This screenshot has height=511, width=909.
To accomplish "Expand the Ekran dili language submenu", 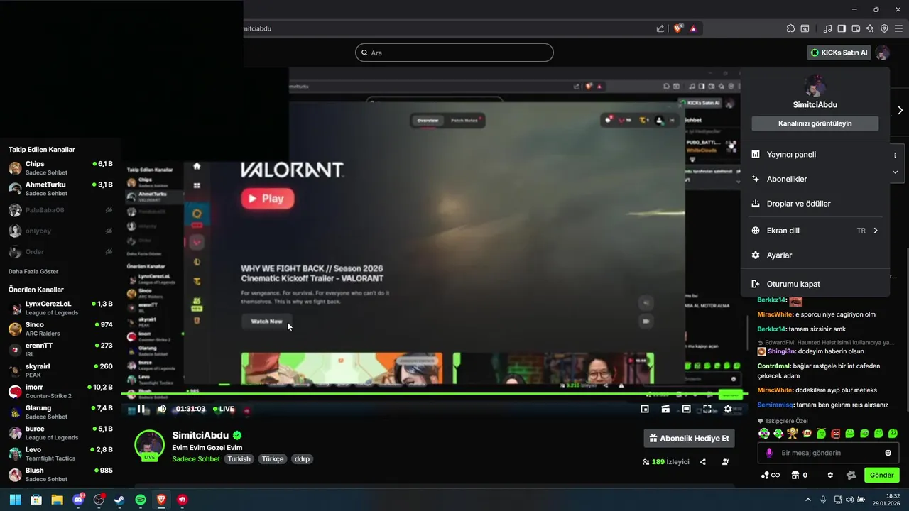I will pyautogui.click(x=815, y=231).
